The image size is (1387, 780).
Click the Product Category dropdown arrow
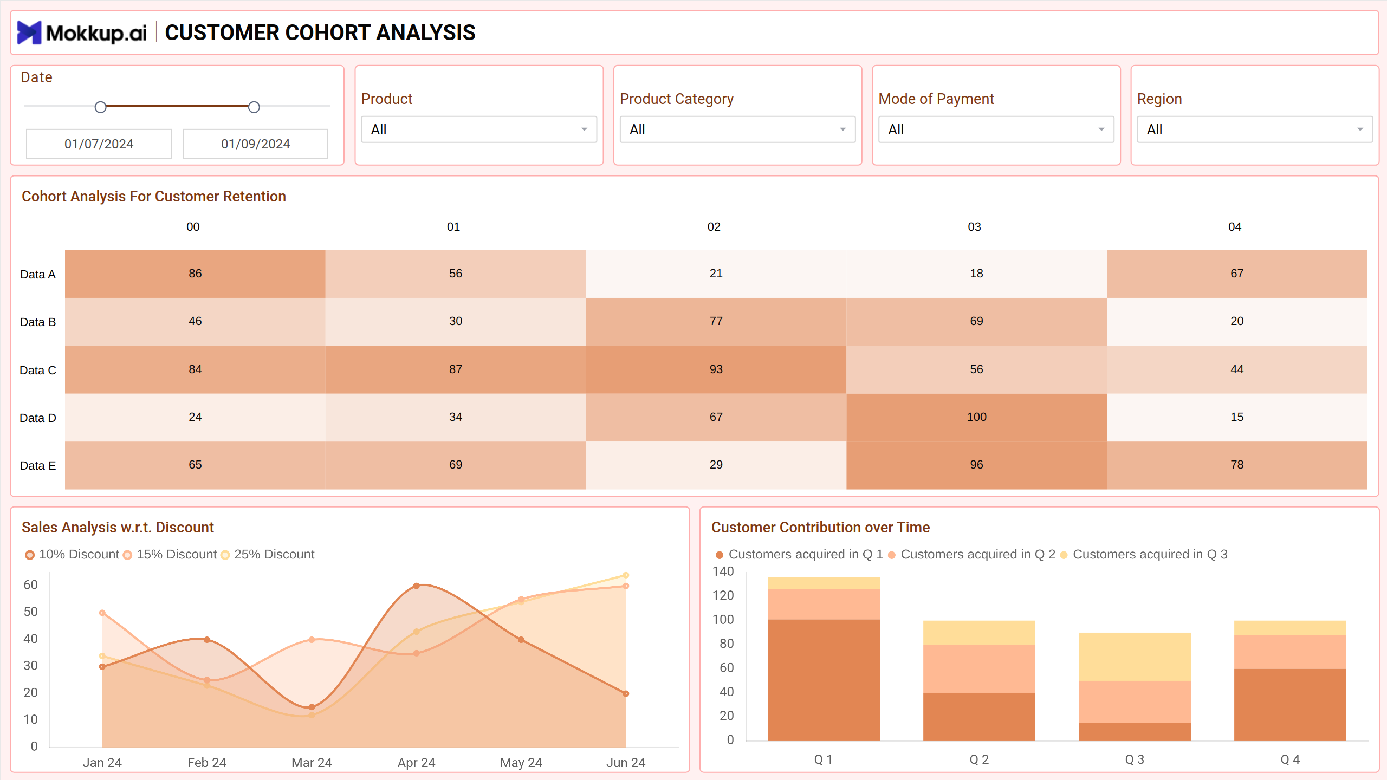842,129
